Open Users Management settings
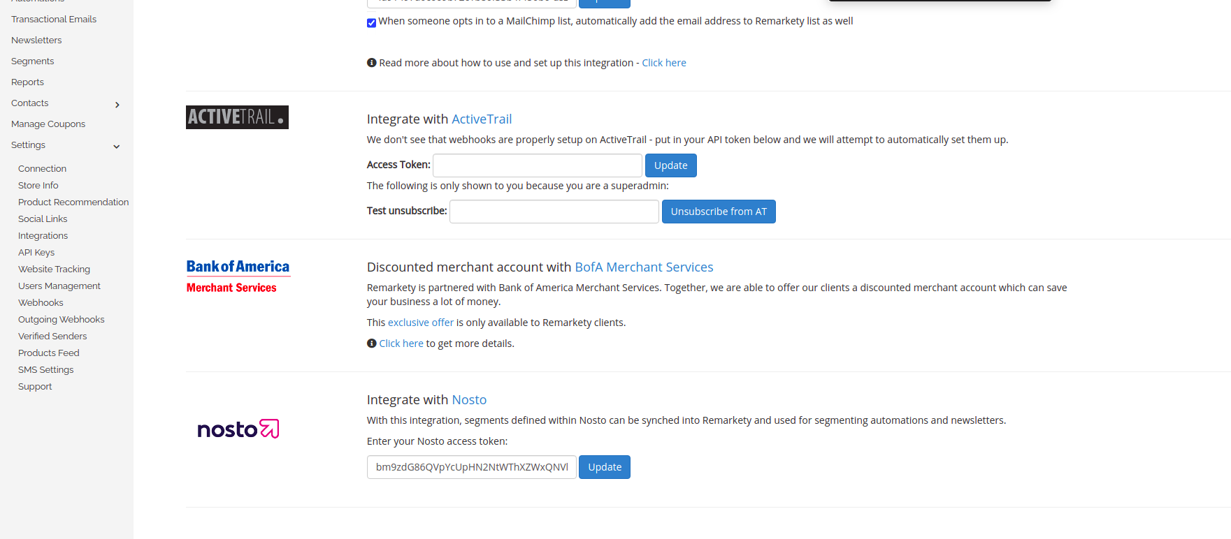The image size is (1231, 539). point(59,286)
